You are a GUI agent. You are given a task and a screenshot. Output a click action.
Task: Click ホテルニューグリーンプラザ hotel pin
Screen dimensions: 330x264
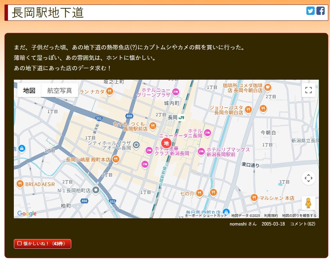point(175,92)
